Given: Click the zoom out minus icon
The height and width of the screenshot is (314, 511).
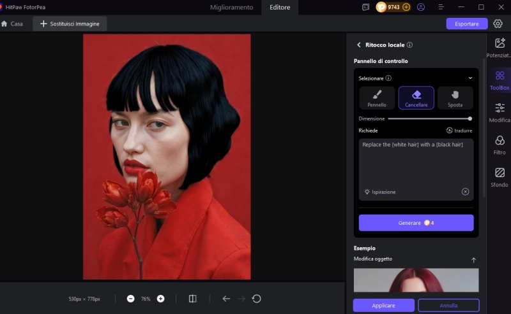Looking at the screenshot, I should (130, 299).
